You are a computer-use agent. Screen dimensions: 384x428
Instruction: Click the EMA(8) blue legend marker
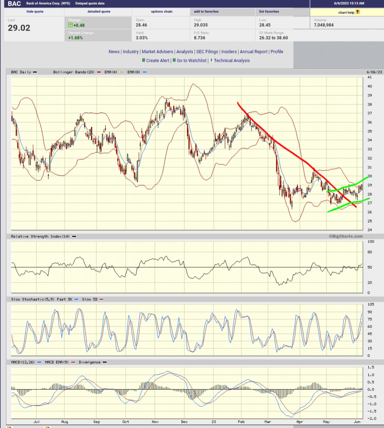point(144,72)
